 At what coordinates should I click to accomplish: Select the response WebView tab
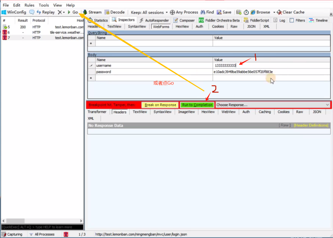pos(228,112)
